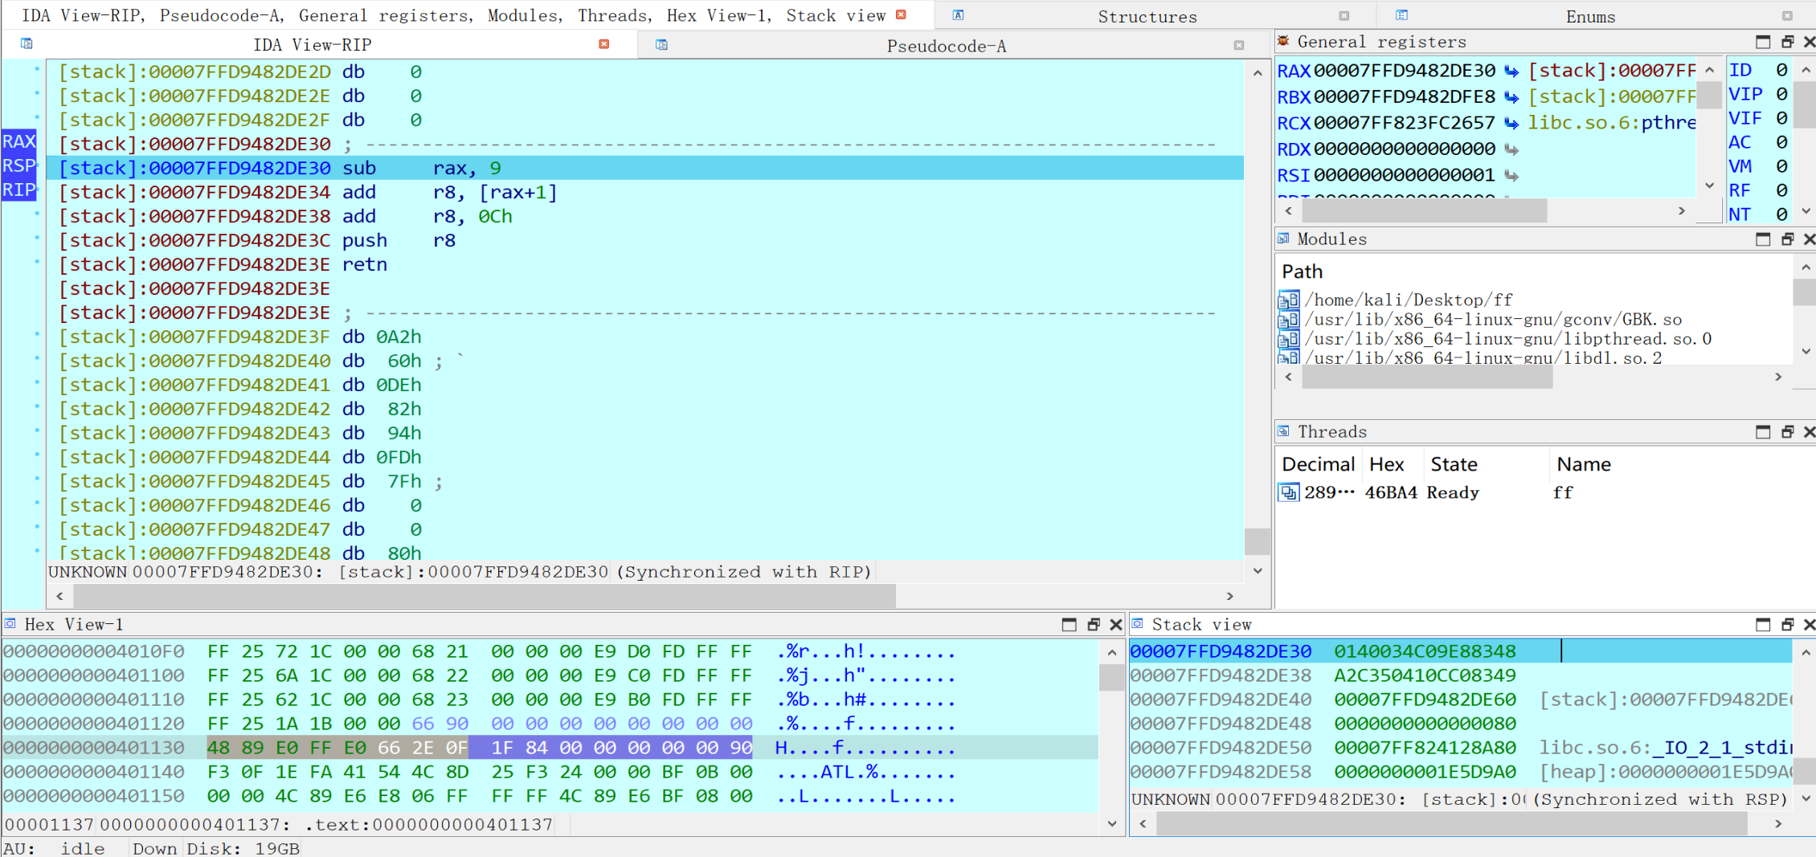The width and height of the screenshot is (1816, 857).
Task: Click the Threads panel icon
Action: click(1283, 431)
